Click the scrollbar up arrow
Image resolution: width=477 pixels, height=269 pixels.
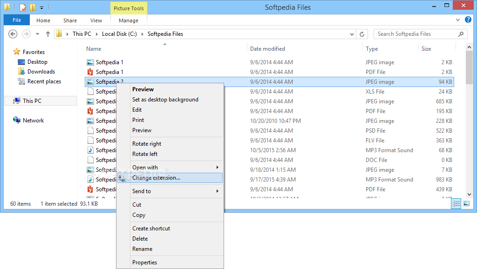tap(469, 47)
